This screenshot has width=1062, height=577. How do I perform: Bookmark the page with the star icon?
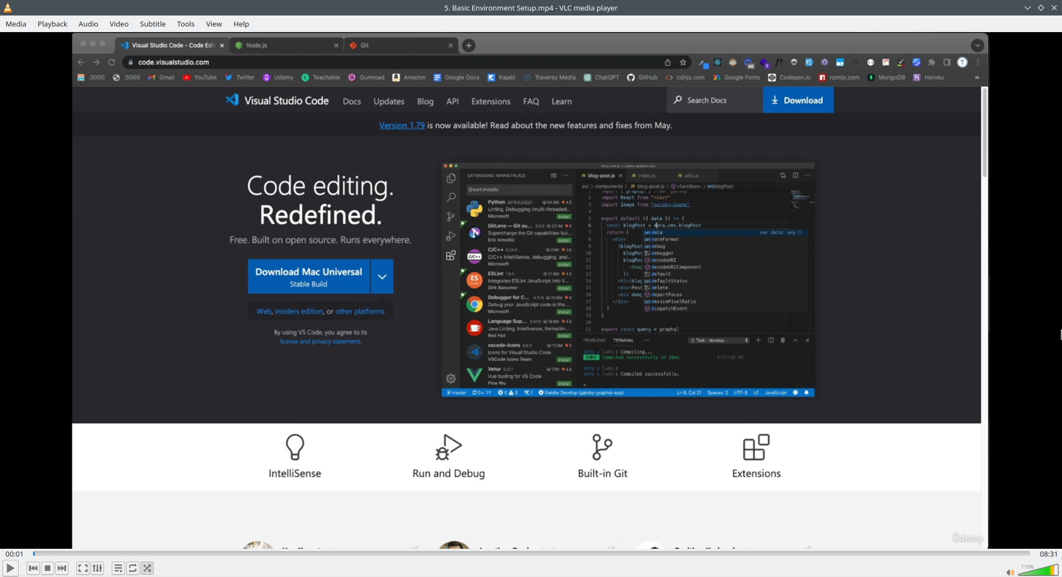coord(683,63)
